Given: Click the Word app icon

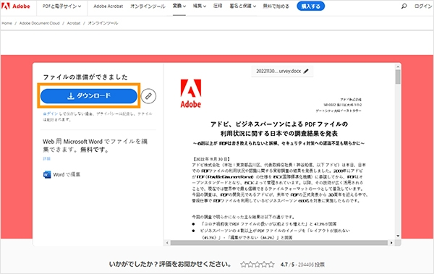Looking at the screenshot, I should pos(47,175).
